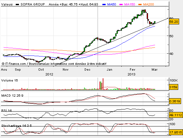This screenshot has width=183, height=138.
Task: Click the 17.9515 stochastic value tag
Action: (176, 132)
